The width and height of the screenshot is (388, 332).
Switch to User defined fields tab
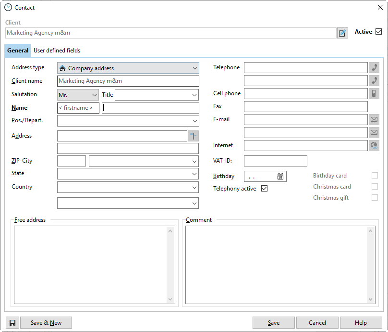click(57, 51)
